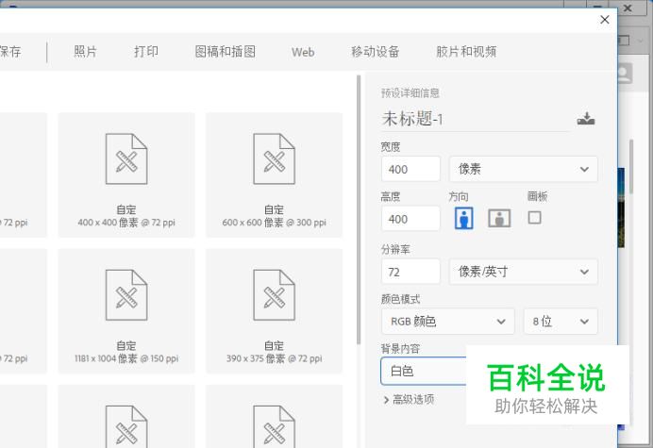Image resolution: width=653 pixels, height=448 pixels.
Task: Switch to the 照片 tab
Action: [85, 52]
